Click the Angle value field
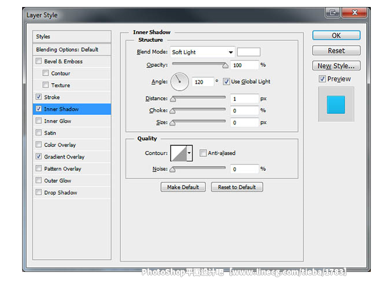Image resolution: width=379 pixels, height=283 pixels. pos(203,82)
